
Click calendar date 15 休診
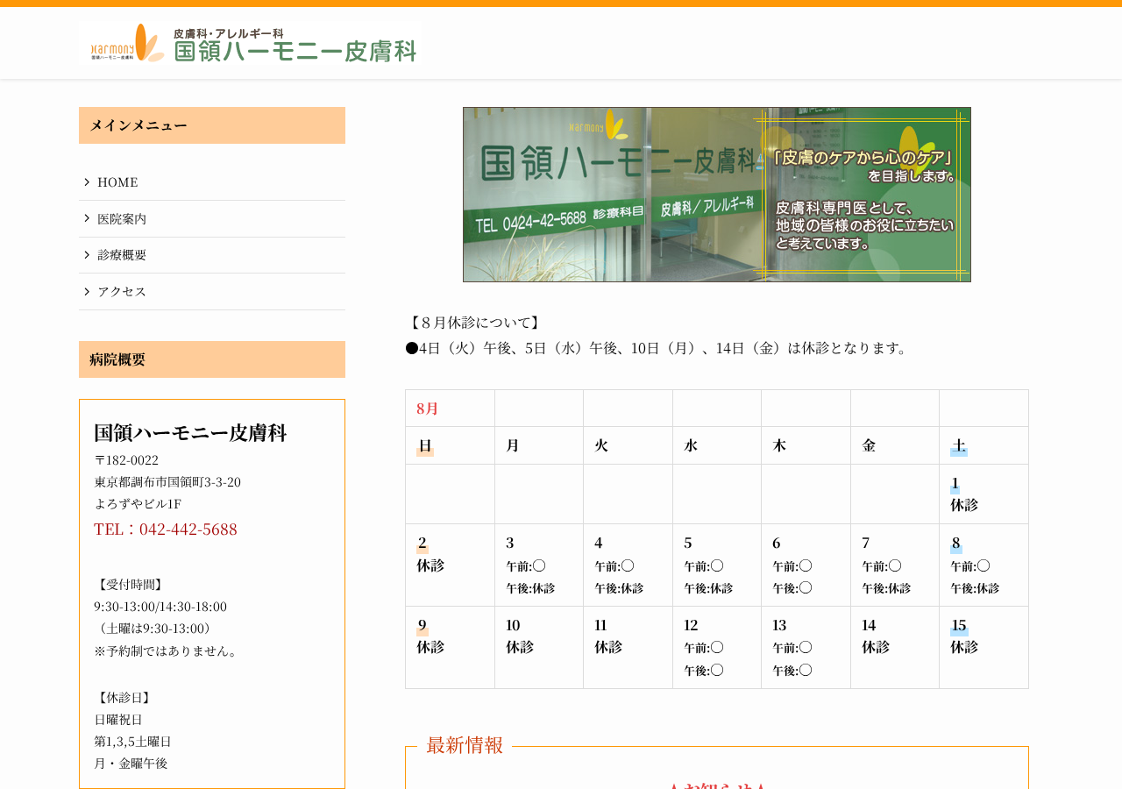point(984,648)
